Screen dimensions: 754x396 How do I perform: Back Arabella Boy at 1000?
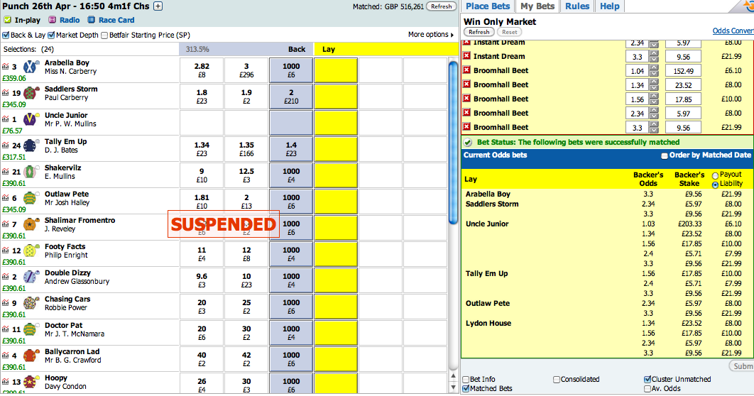(291, 70)
